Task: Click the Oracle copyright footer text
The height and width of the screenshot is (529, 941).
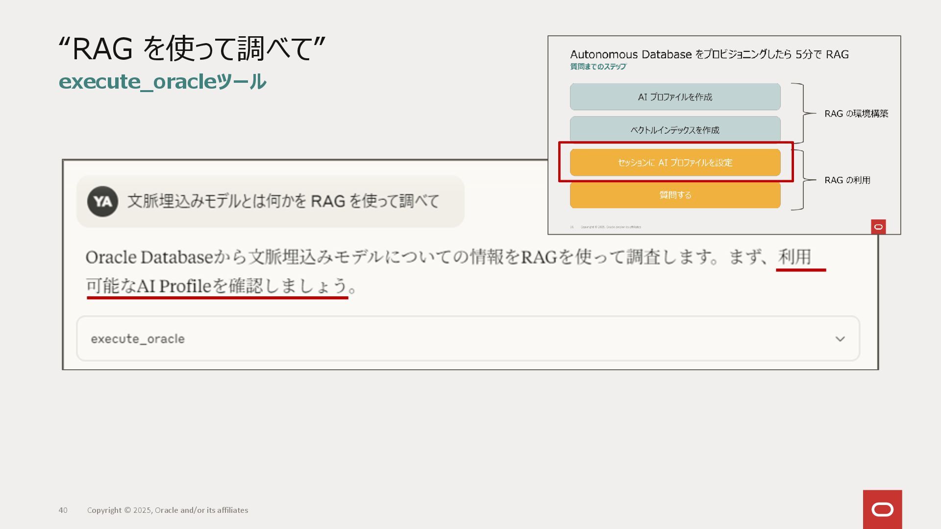Action: pyautogui.click(x=168, y=510)
